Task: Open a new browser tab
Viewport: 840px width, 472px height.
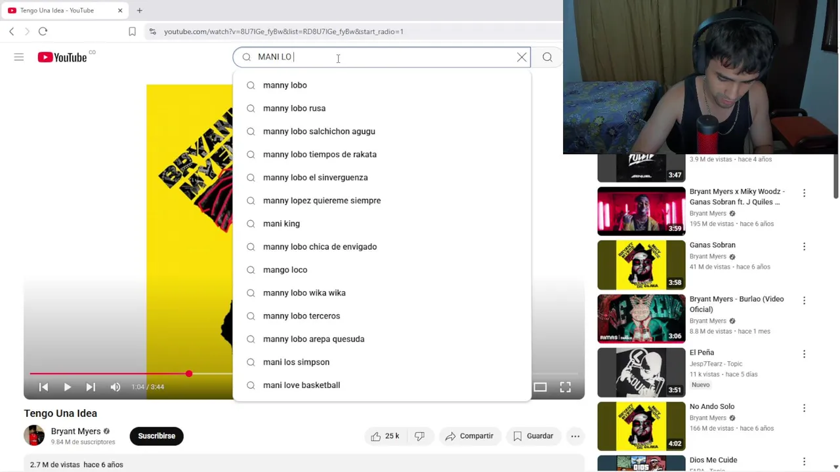Action: tap(139, 10)
